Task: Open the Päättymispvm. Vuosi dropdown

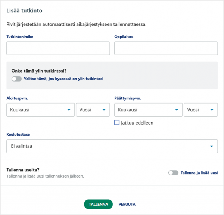Action: (x=201, y=110)
